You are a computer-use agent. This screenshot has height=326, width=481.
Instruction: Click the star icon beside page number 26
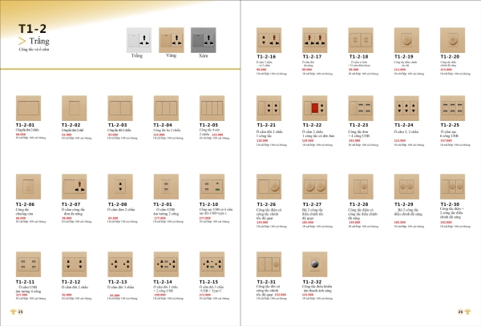[467, 312]
